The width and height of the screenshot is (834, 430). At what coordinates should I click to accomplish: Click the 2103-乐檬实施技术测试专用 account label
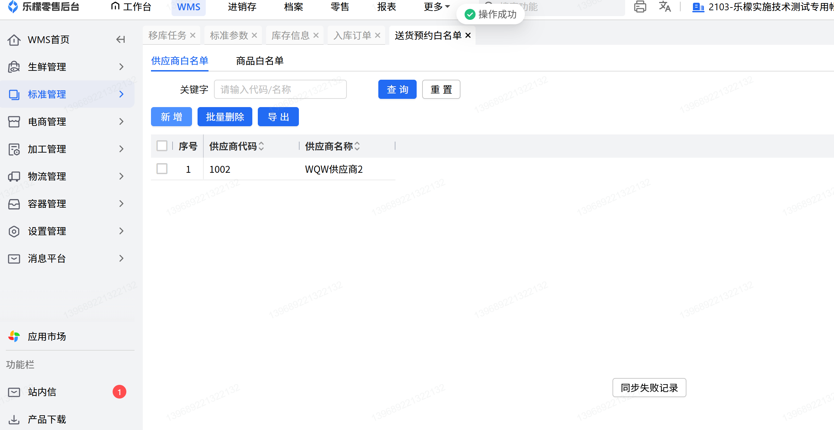(771, 7)
